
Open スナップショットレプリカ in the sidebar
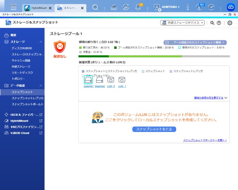coord(27,98)
